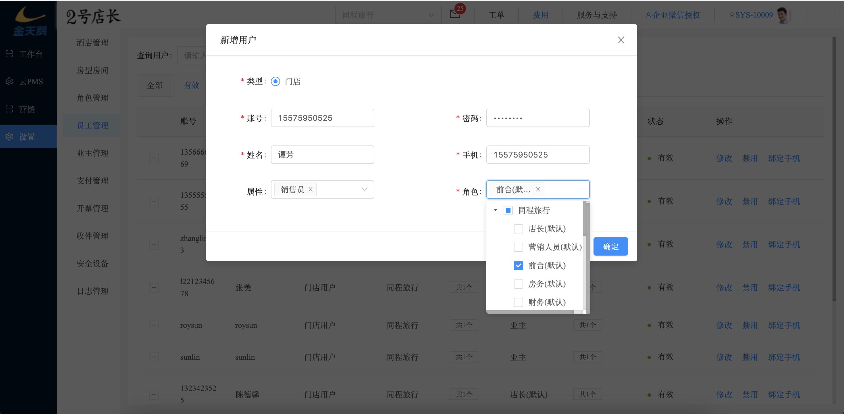Go to 房型房间 submenu
This screenshot has width=844, height=414.
[92, 70]
